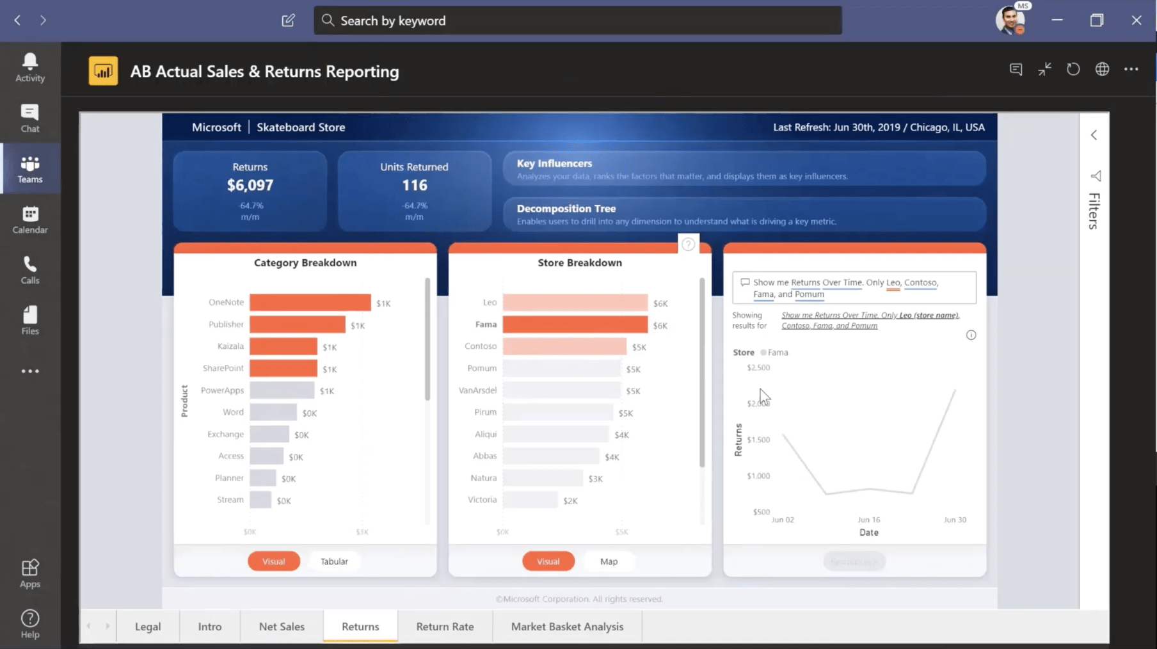Image resolution: width=1157 pixels, height=649 pixels.
Task: Open the user profile picture
Action: pos(1011,20)
